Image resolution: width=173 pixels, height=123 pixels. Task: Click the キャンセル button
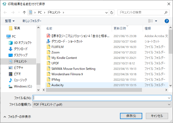click(157, 116)
